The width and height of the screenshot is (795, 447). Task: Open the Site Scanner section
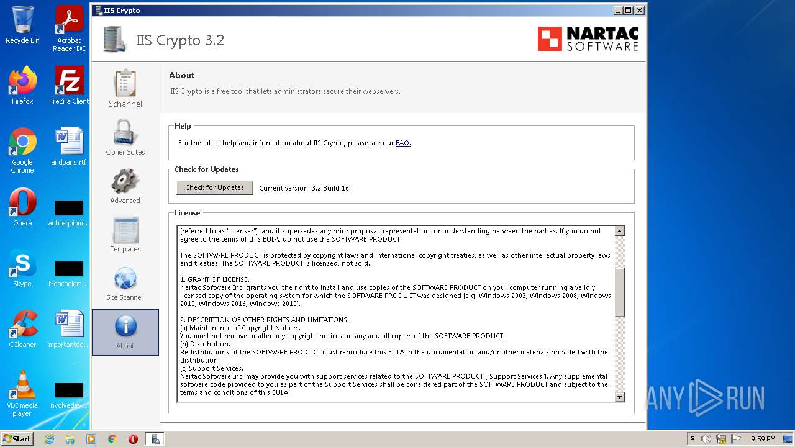tap(125, 282)
